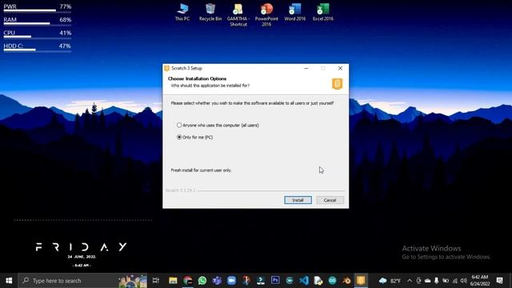
Task: Click the microphone tray icon
Action: click(436, 281)
